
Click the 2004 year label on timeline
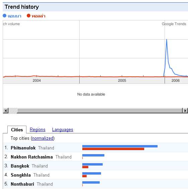[37, 80]
